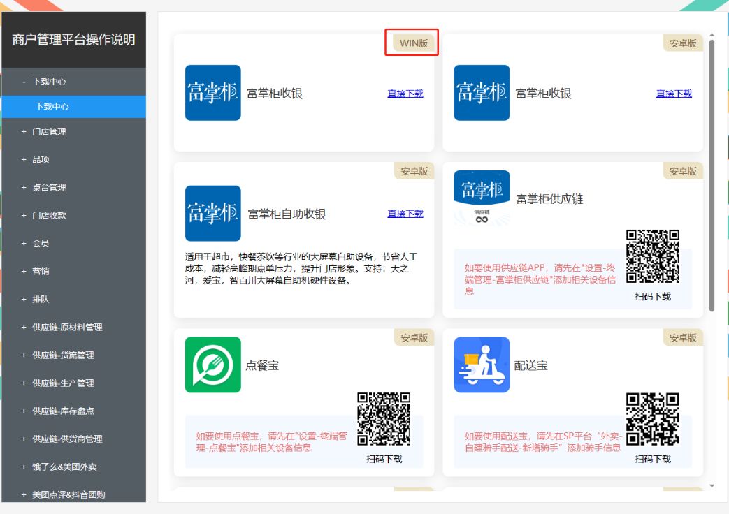Screen dimensions: 729x514
Task: Expand the 桌台管理 menu
Action: tap(74, 187)
